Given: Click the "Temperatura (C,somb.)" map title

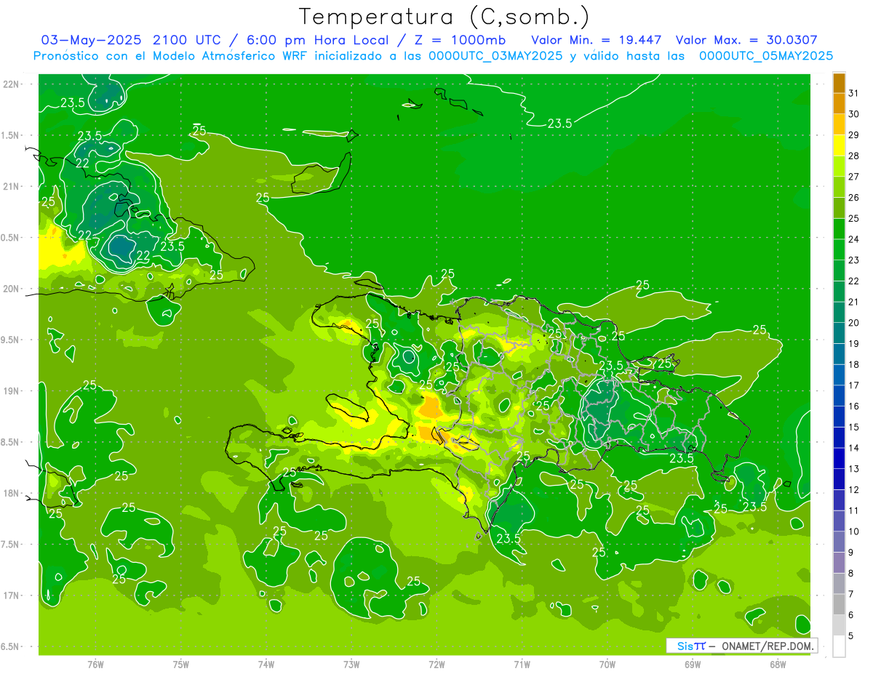Looking at the screenshot, I should pos(444,17).
